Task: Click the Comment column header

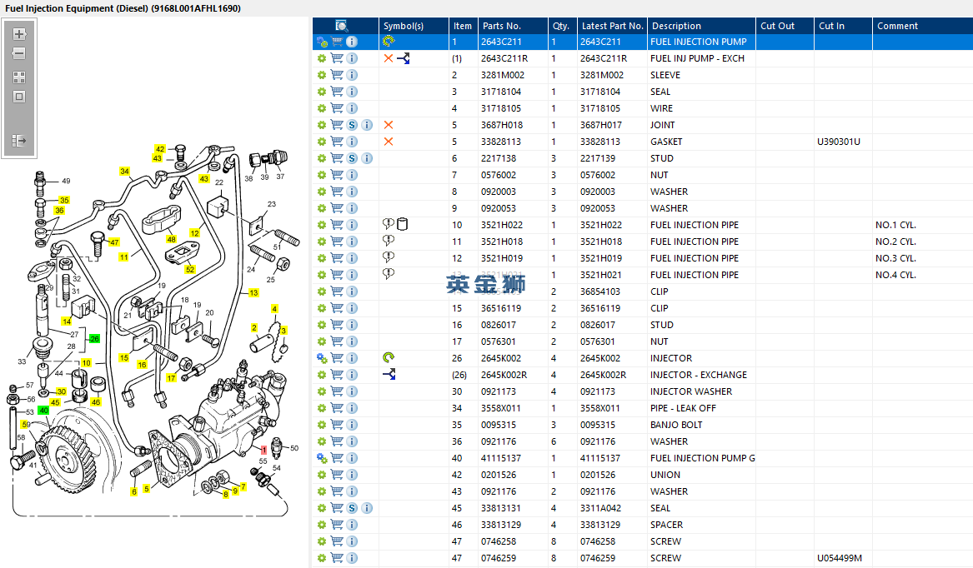Action: [923, 26]
